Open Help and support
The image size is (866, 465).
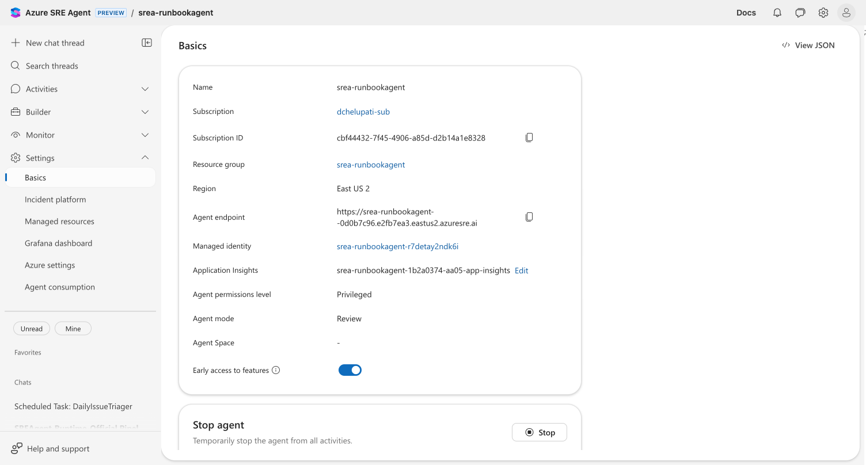58,448
